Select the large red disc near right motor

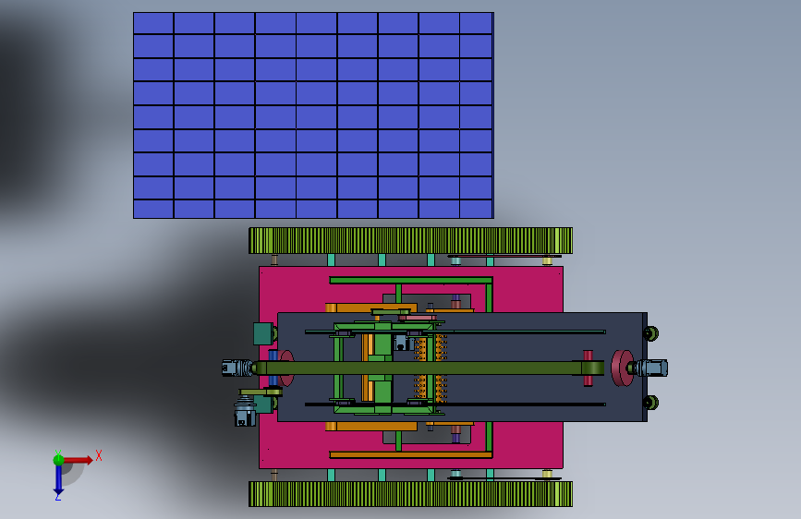click(x=621, y=368)
